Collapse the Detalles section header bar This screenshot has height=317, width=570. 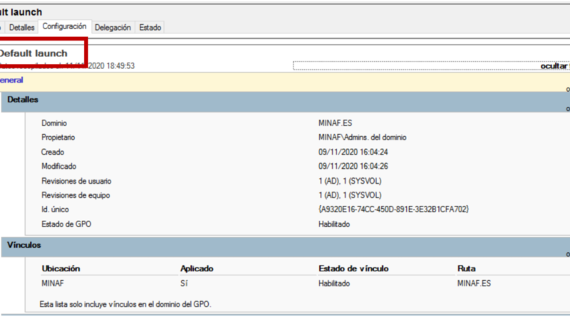[x=285, y=102]
